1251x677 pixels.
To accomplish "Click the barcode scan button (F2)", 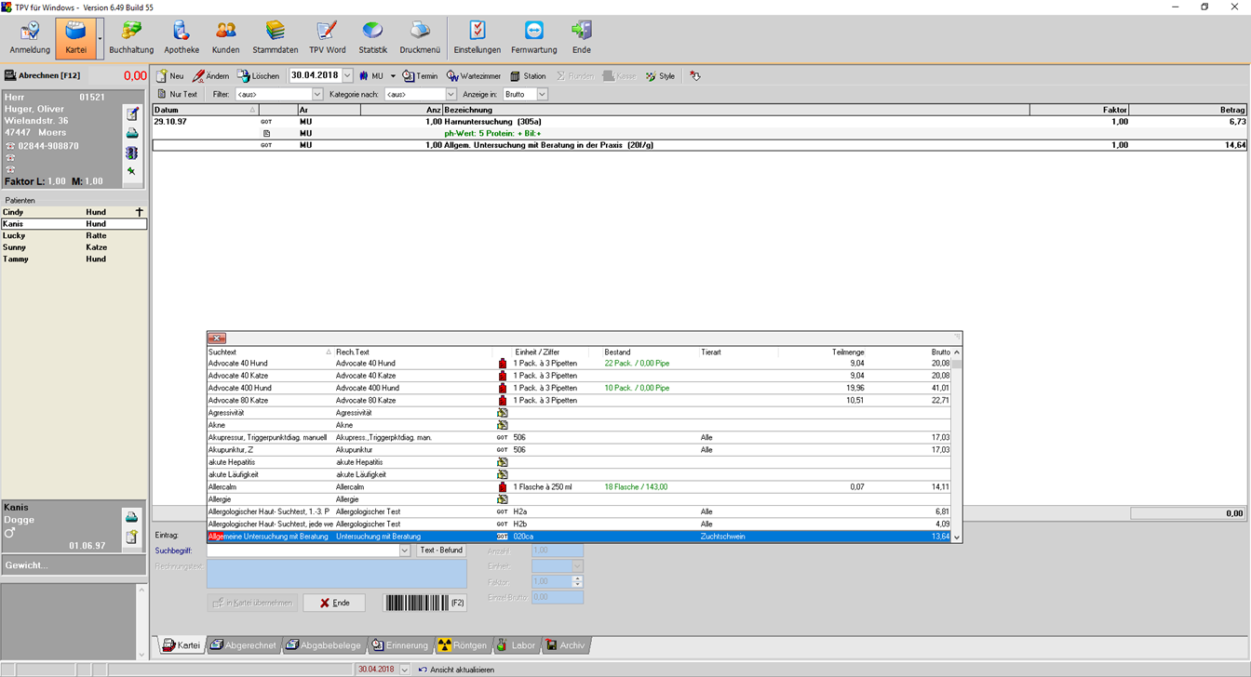I will pyautogui.click(x=424, y=603).
